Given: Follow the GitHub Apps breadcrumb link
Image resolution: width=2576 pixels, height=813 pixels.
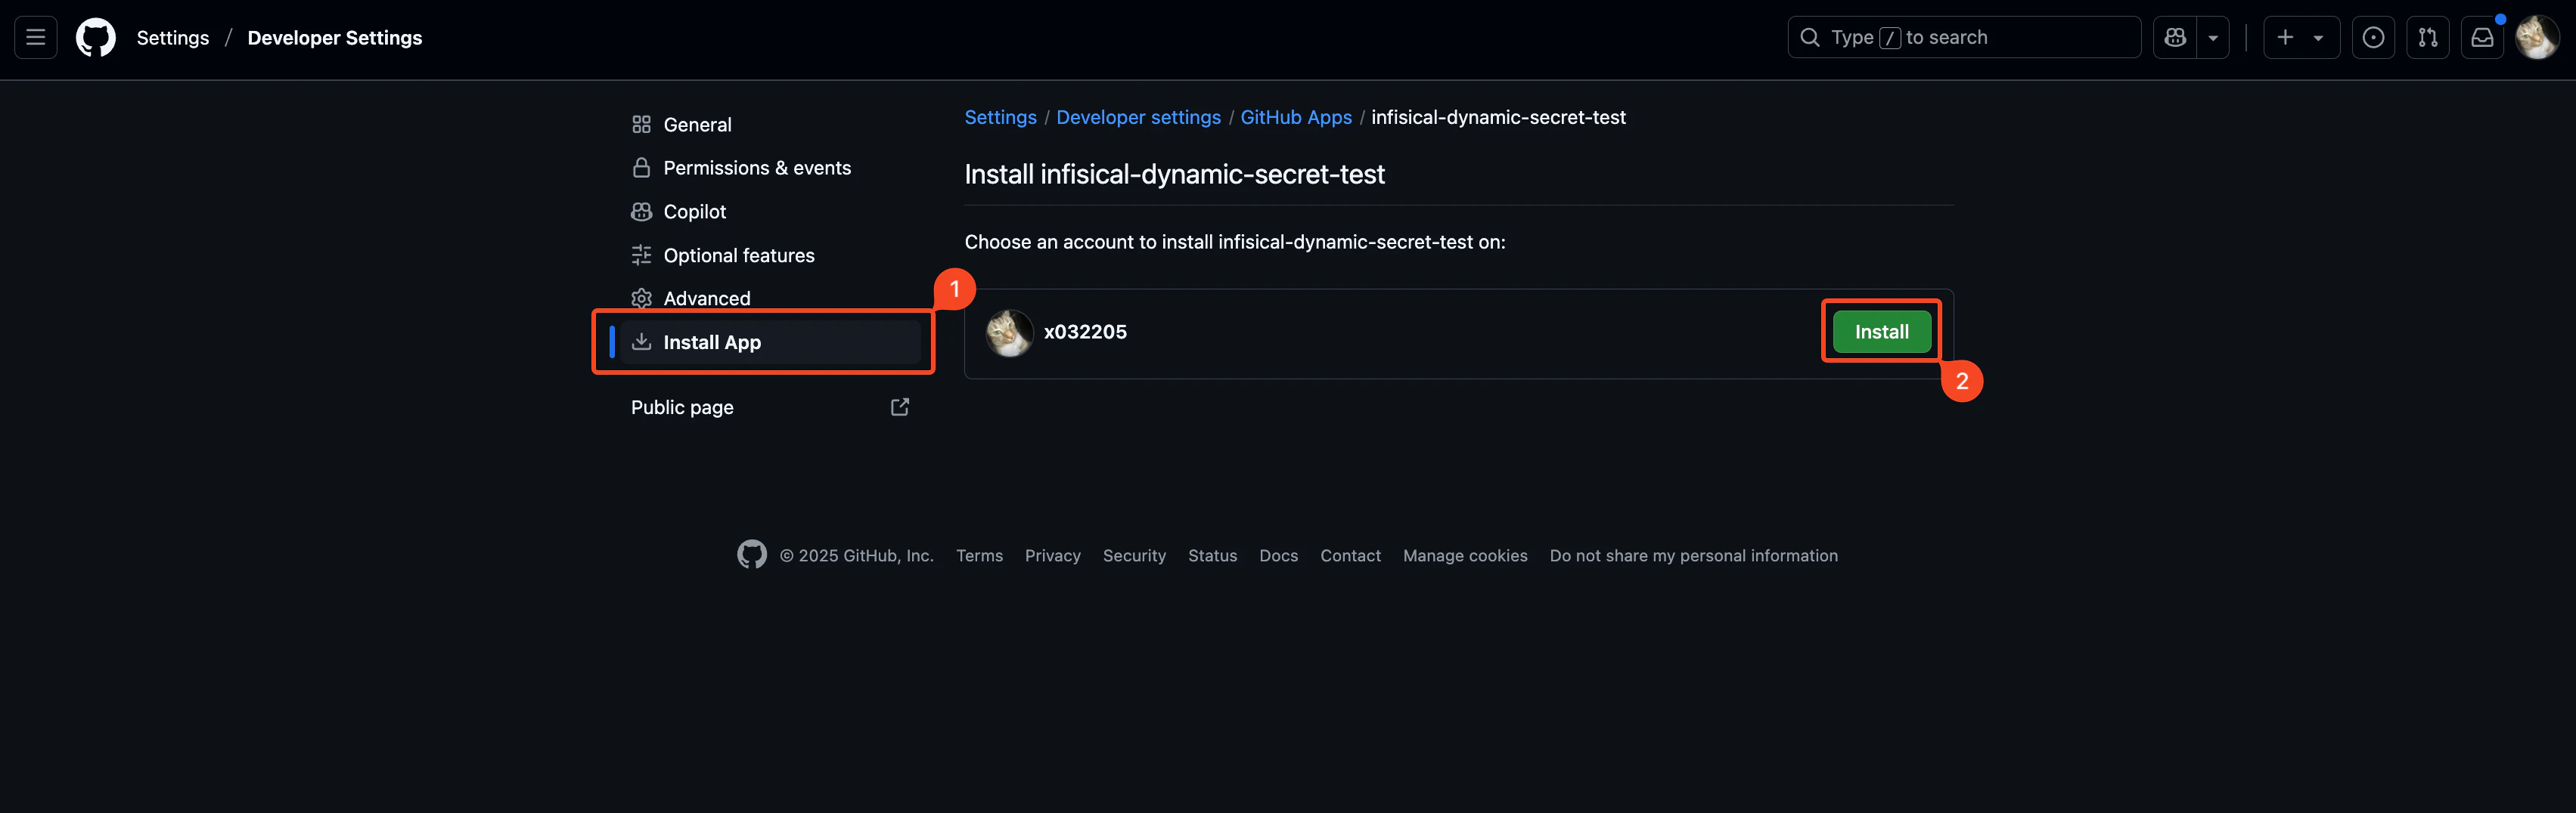Looking at the screenshot, I should pos(1296,118).
